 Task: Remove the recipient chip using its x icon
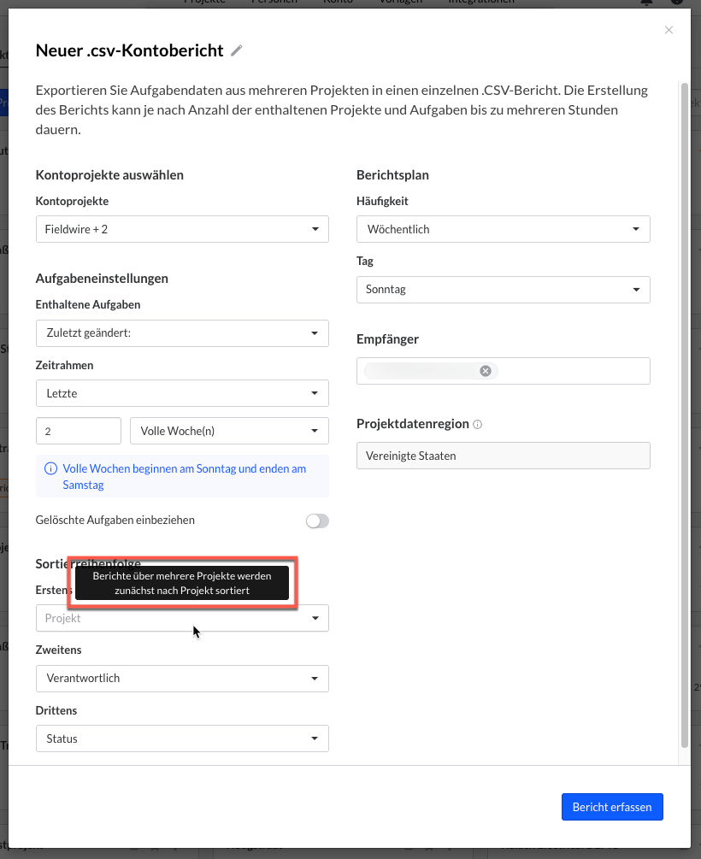click(486, 371)
